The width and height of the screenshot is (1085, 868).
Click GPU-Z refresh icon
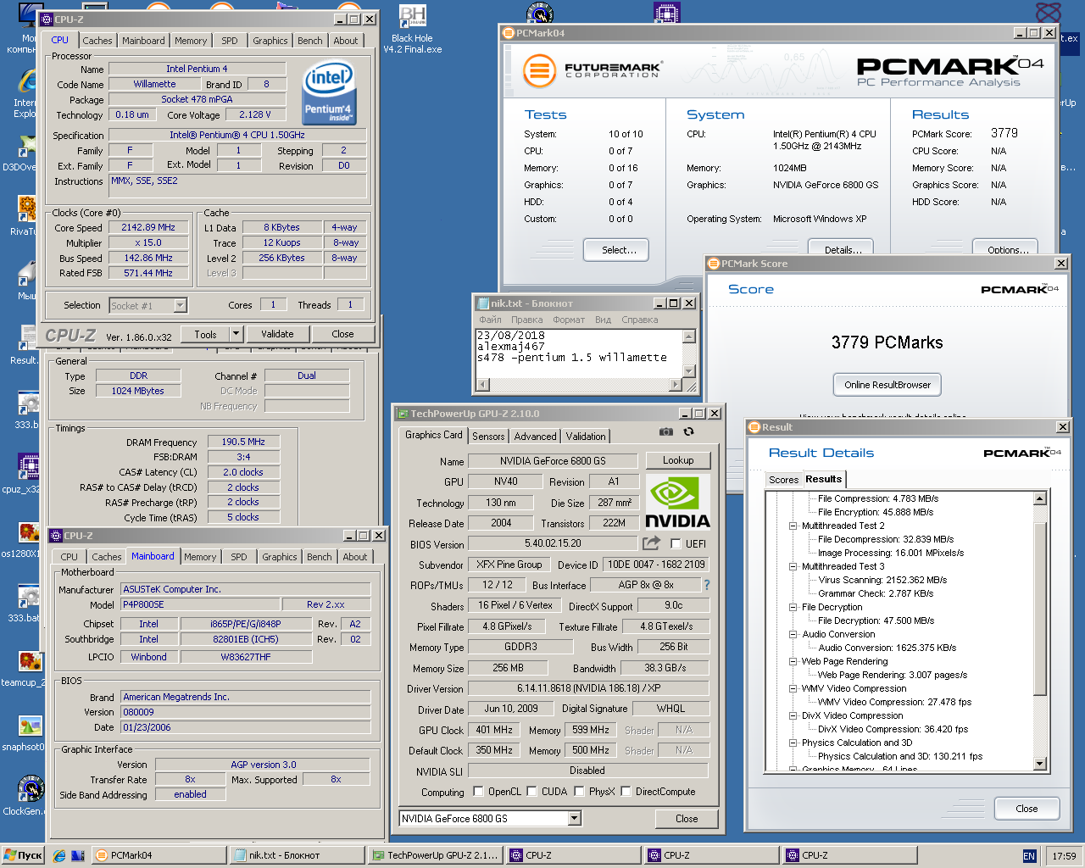coord(688,431)
